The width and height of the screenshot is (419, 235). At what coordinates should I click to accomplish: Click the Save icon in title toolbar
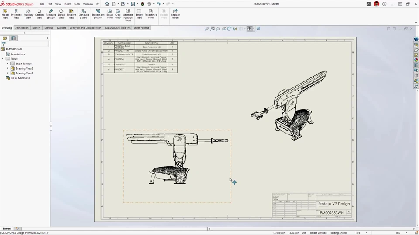coord(133,4)
